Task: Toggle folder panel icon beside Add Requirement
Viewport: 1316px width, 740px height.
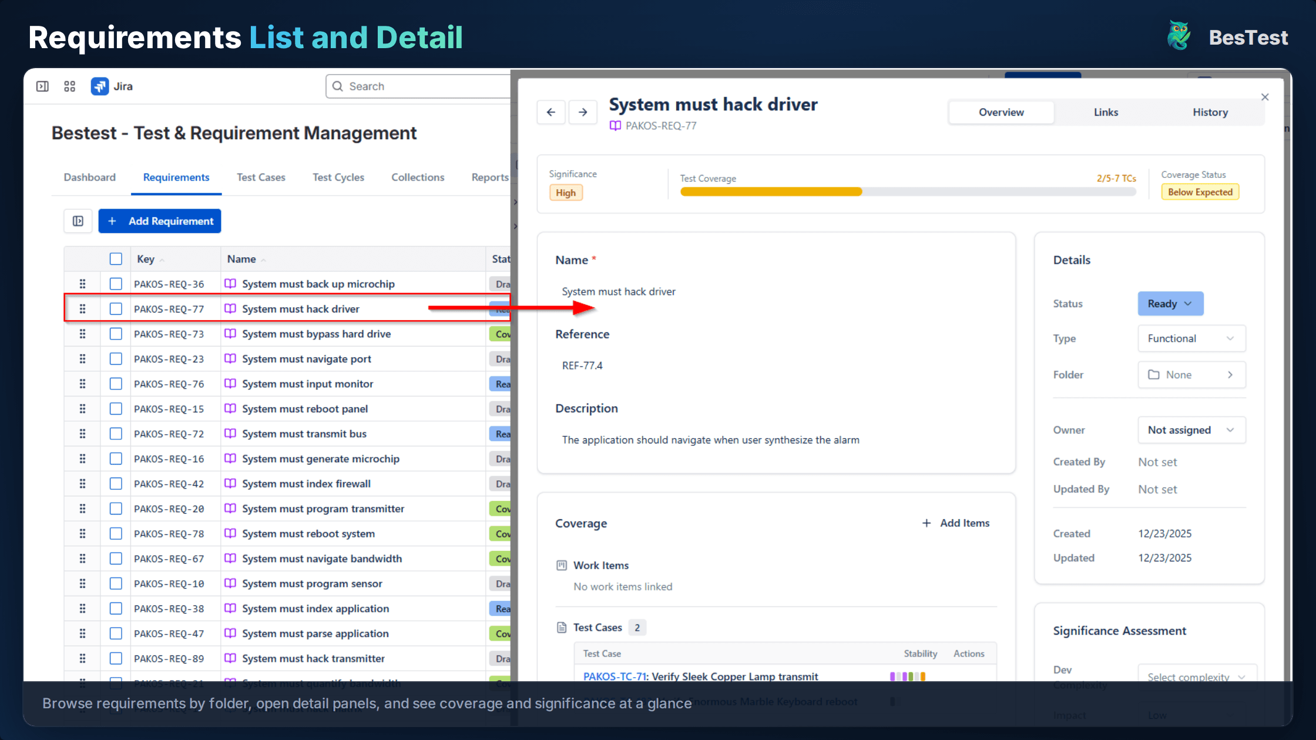Action: click(78, 221)
